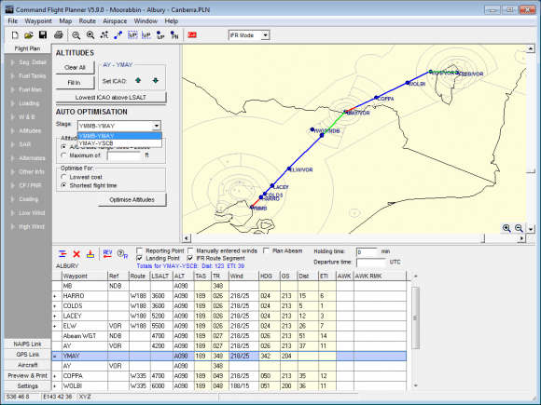Click the red toolbar icon
The height and width of the screenshot is (405, 541).
tap(192, 35)
